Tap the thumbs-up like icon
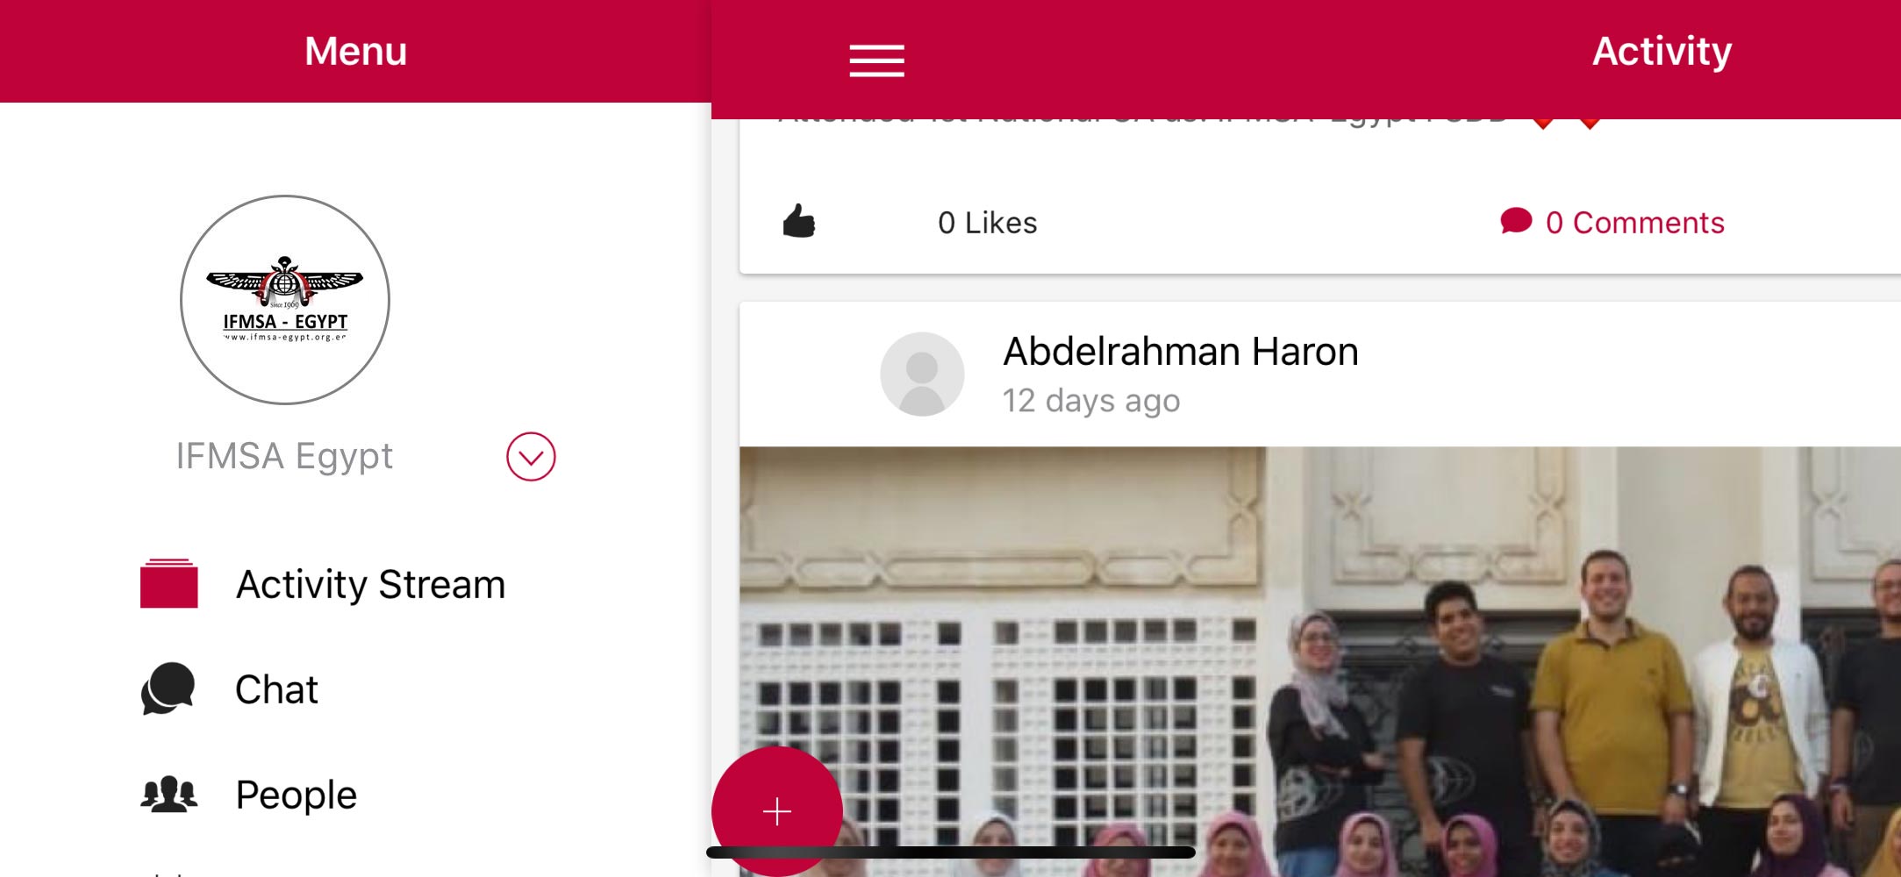The image size is (1901, 877). (798, 221)
